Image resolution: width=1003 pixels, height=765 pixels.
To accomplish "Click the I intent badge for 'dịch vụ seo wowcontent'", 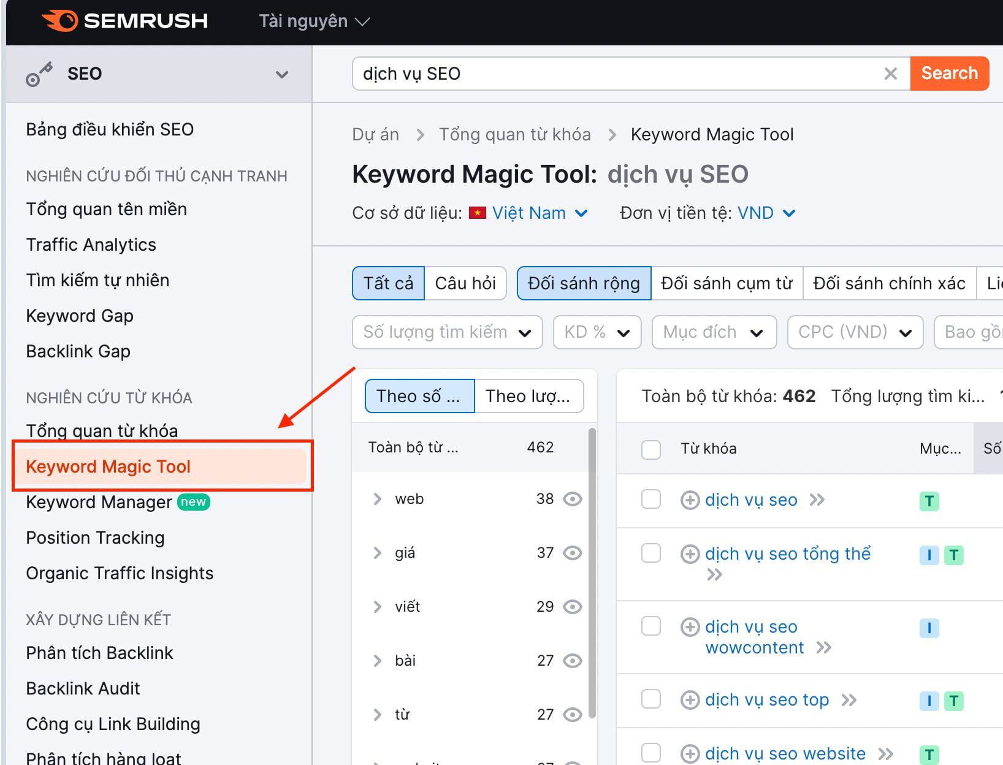I will point(929,628).
